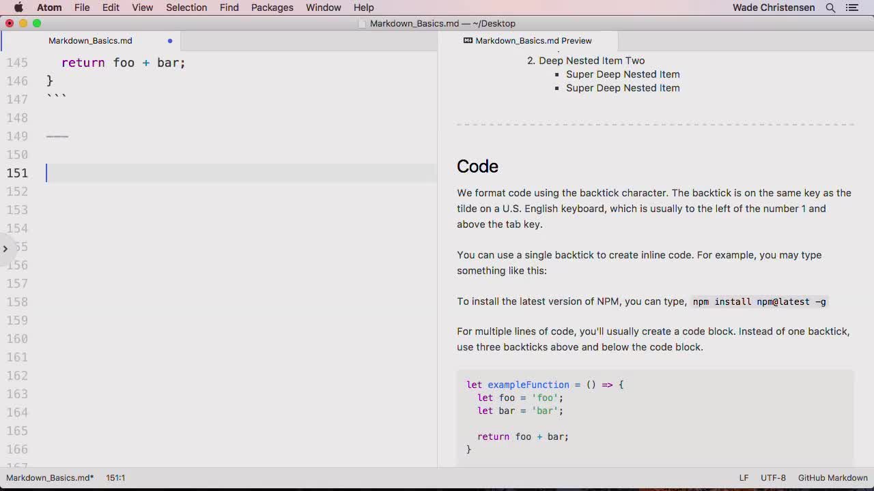Open Spotlight search magnifier icon
The image size is (874, 491).
(x=830, y=8)
